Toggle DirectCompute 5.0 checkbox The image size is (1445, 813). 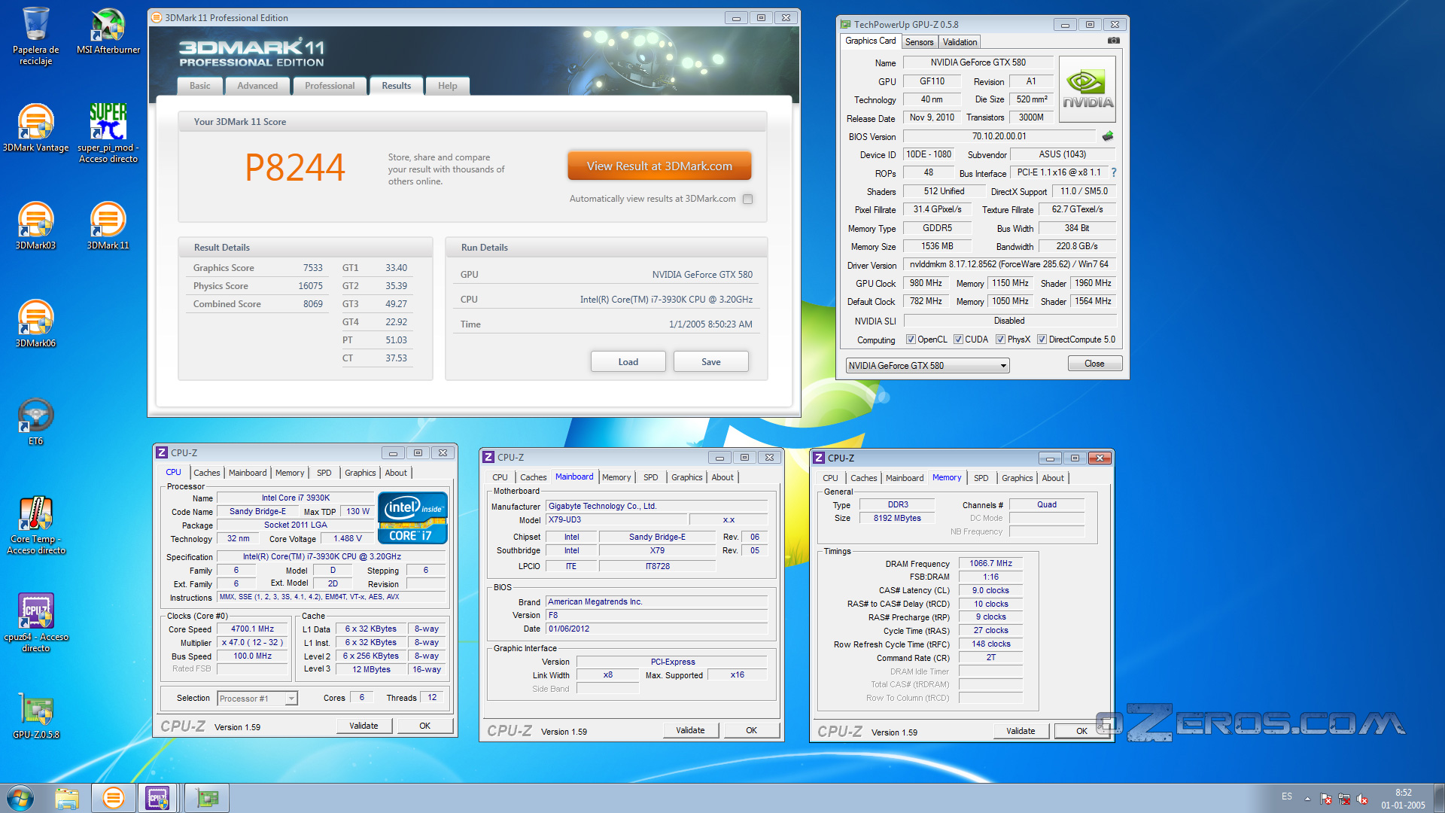[1042, 340]
